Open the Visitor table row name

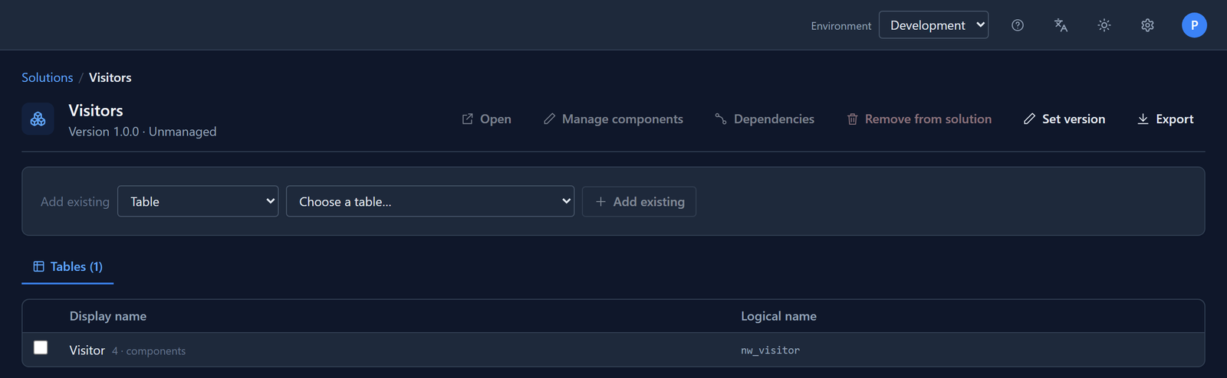87,350
